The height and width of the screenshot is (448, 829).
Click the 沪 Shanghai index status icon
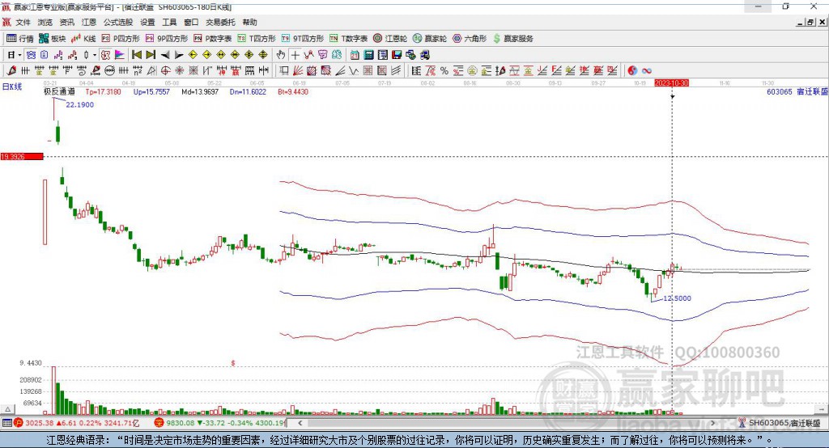[x=19, y=423]
